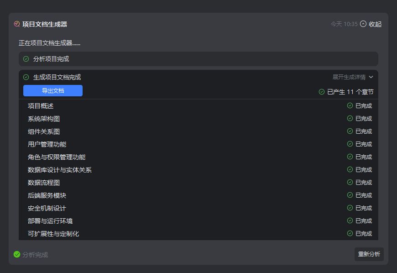
Task: Click the check icon next to 已产生 11 个章节
Action: [322, 92]
